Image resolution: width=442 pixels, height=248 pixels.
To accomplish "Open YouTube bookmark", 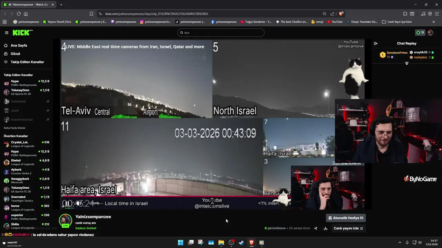I will point(335,22).
